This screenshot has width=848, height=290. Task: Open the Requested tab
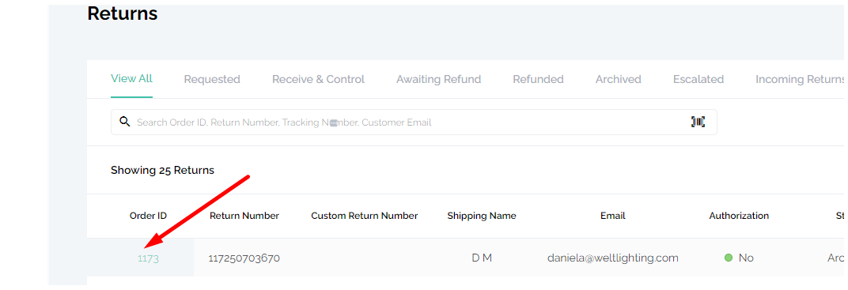click(x=212, y=79)
